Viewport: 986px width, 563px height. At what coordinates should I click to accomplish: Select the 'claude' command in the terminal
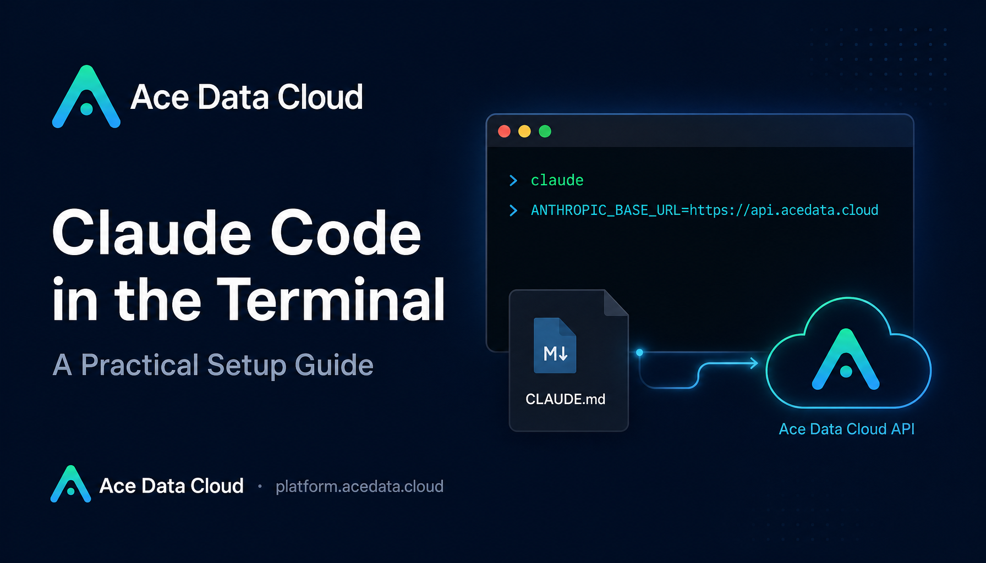(x=557, y=180)
